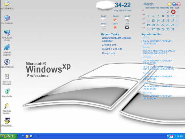Click calendar tray icon showing 3
The image size is (185, 139).
[171, 136]
